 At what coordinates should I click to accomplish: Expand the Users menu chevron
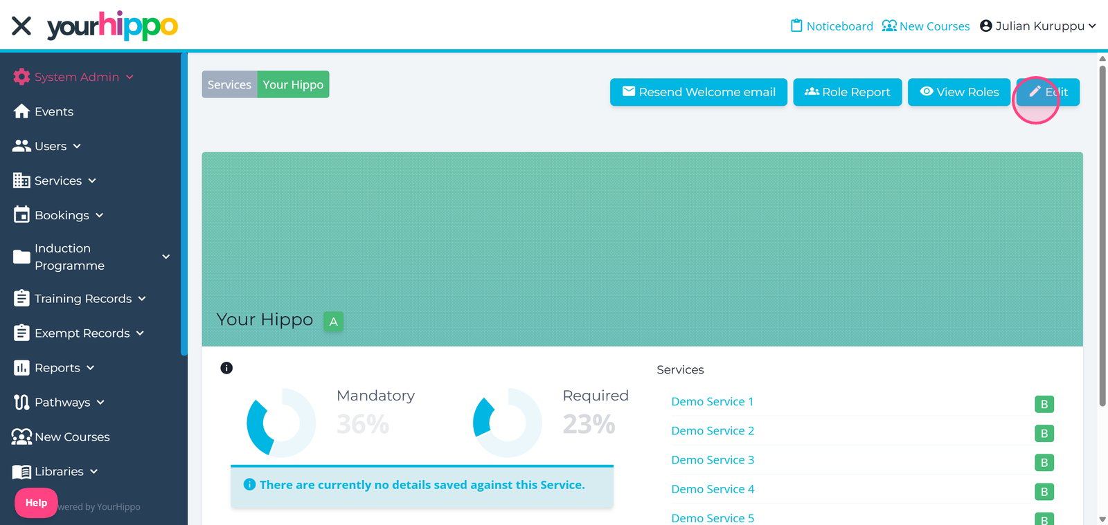77,146
